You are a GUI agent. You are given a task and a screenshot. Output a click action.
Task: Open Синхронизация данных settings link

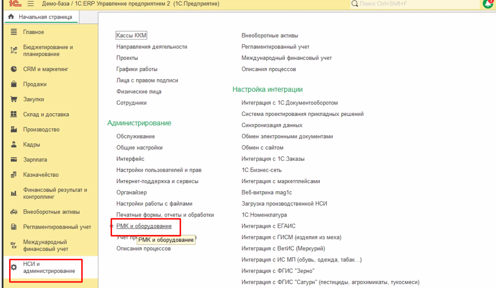click(272, 125)
